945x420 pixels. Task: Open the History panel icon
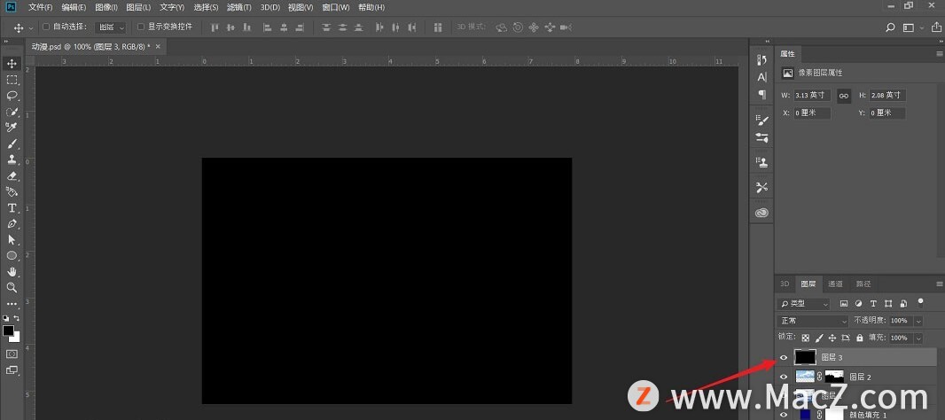[761, 59]
